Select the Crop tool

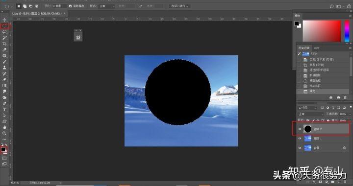(x=4, y=44)
